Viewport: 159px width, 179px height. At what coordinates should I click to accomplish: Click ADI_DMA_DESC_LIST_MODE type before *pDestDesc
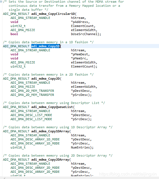pos(31,115)
